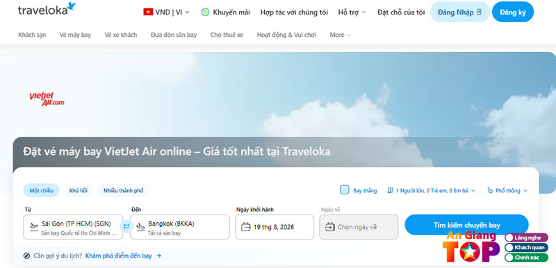Image resolution: width=556 pixels, height=268 pixels.
Task: Click Tìm kiếm chuyến bay search button
Action: 466,225
